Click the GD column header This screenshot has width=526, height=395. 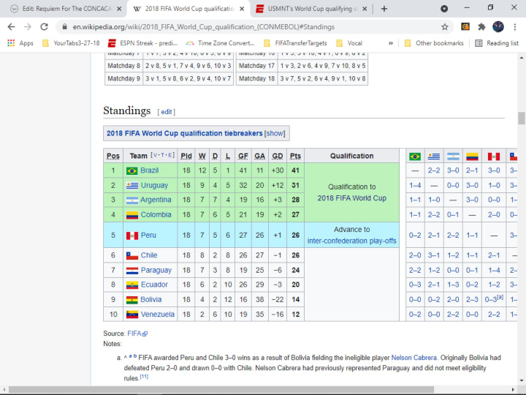278,156
